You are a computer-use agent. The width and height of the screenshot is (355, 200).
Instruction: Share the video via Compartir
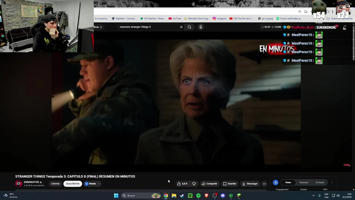(x=209, y=184)
